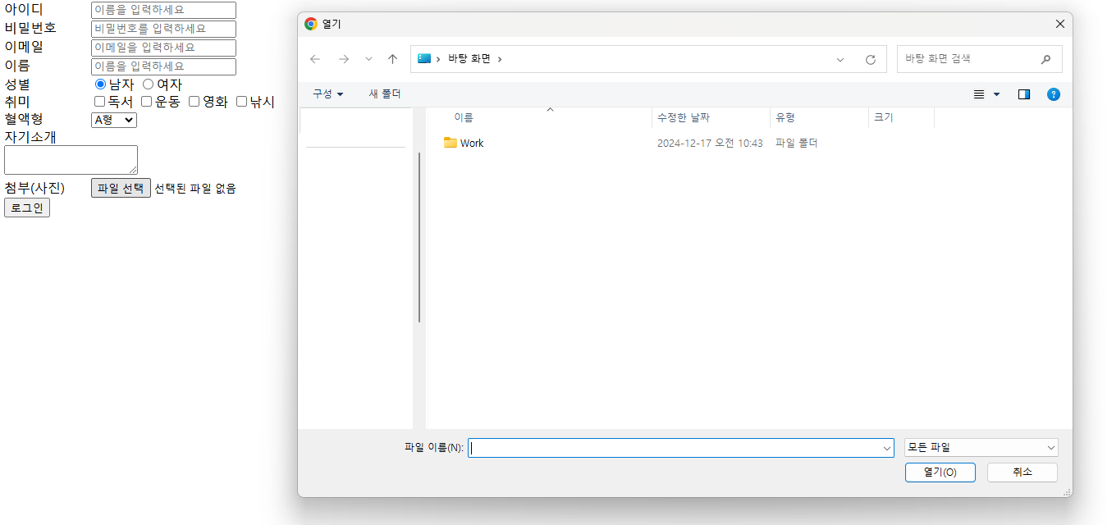The image size is (1107, 525).
Task: Click the navigation pane scrollbar
Action: click(x=419, y=238)
